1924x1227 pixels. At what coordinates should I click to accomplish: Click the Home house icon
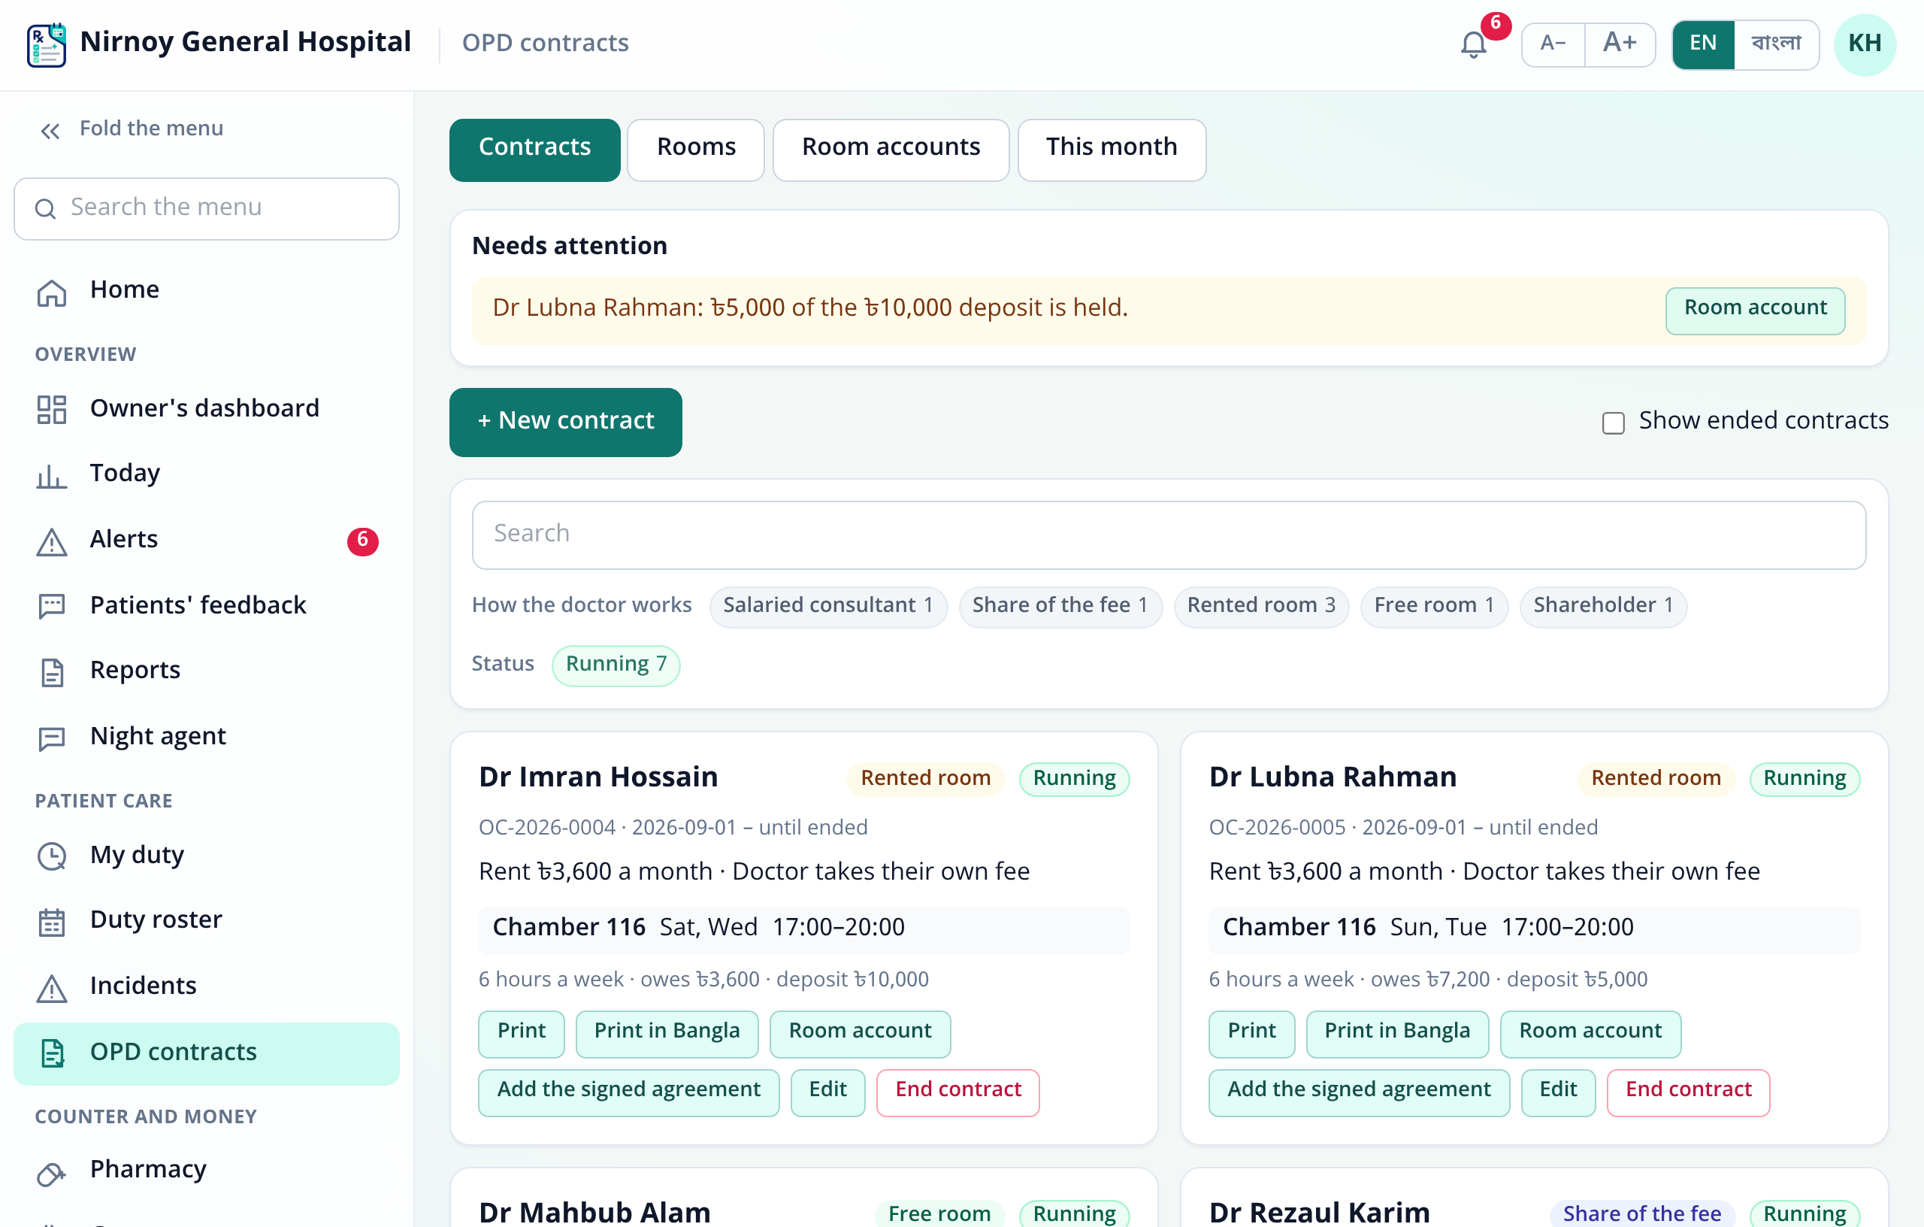tap(52, 292)
